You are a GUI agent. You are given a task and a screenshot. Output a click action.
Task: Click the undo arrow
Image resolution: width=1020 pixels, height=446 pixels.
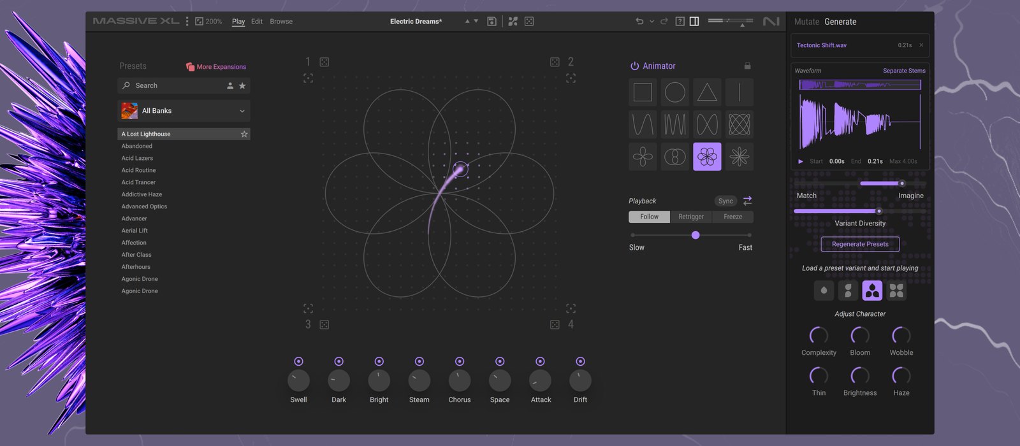pos(639,21)
